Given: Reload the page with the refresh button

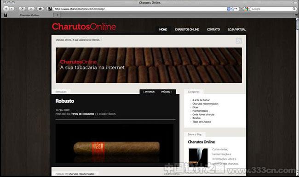Looking at the screenshot, I should tap(22, 9).
